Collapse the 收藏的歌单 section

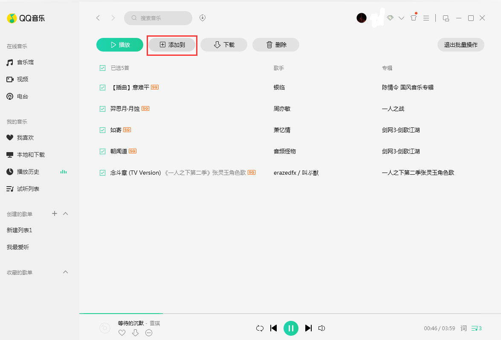[65, 272]
